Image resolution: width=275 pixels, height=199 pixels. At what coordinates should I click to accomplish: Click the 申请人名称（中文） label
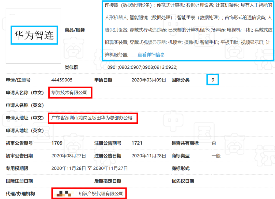click(x=25, y=93)
